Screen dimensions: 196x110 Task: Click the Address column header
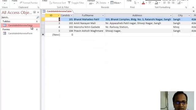coord(137,16)
